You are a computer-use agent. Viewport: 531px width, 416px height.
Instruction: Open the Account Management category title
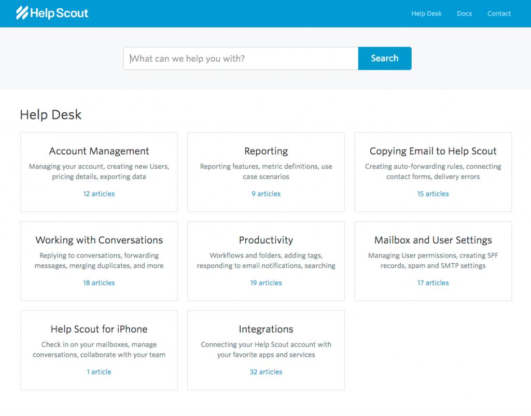99,151
